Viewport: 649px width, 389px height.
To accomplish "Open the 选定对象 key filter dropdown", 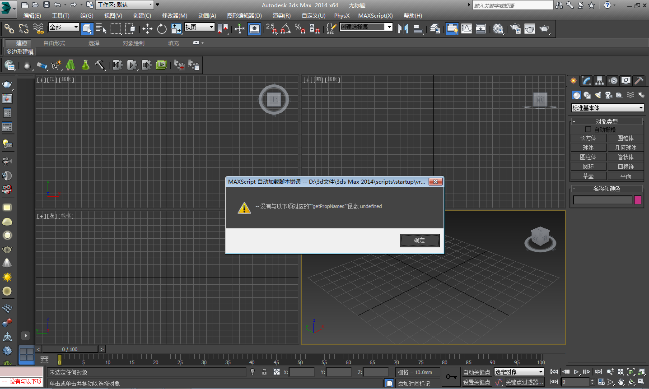I will click(519, 372).
